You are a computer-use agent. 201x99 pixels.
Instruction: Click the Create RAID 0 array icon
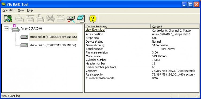tap(40, 19)
